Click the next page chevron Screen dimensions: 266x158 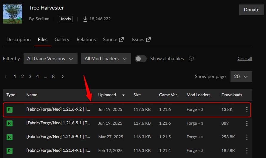click(x=62, y=77)
